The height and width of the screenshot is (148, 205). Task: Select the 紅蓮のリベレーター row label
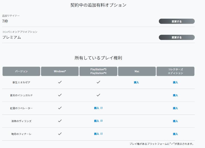(x=21, y=108)
